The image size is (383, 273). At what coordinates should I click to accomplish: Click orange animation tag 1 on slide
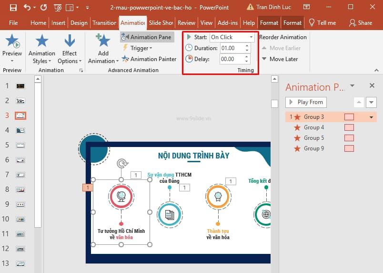click(88, 188)
